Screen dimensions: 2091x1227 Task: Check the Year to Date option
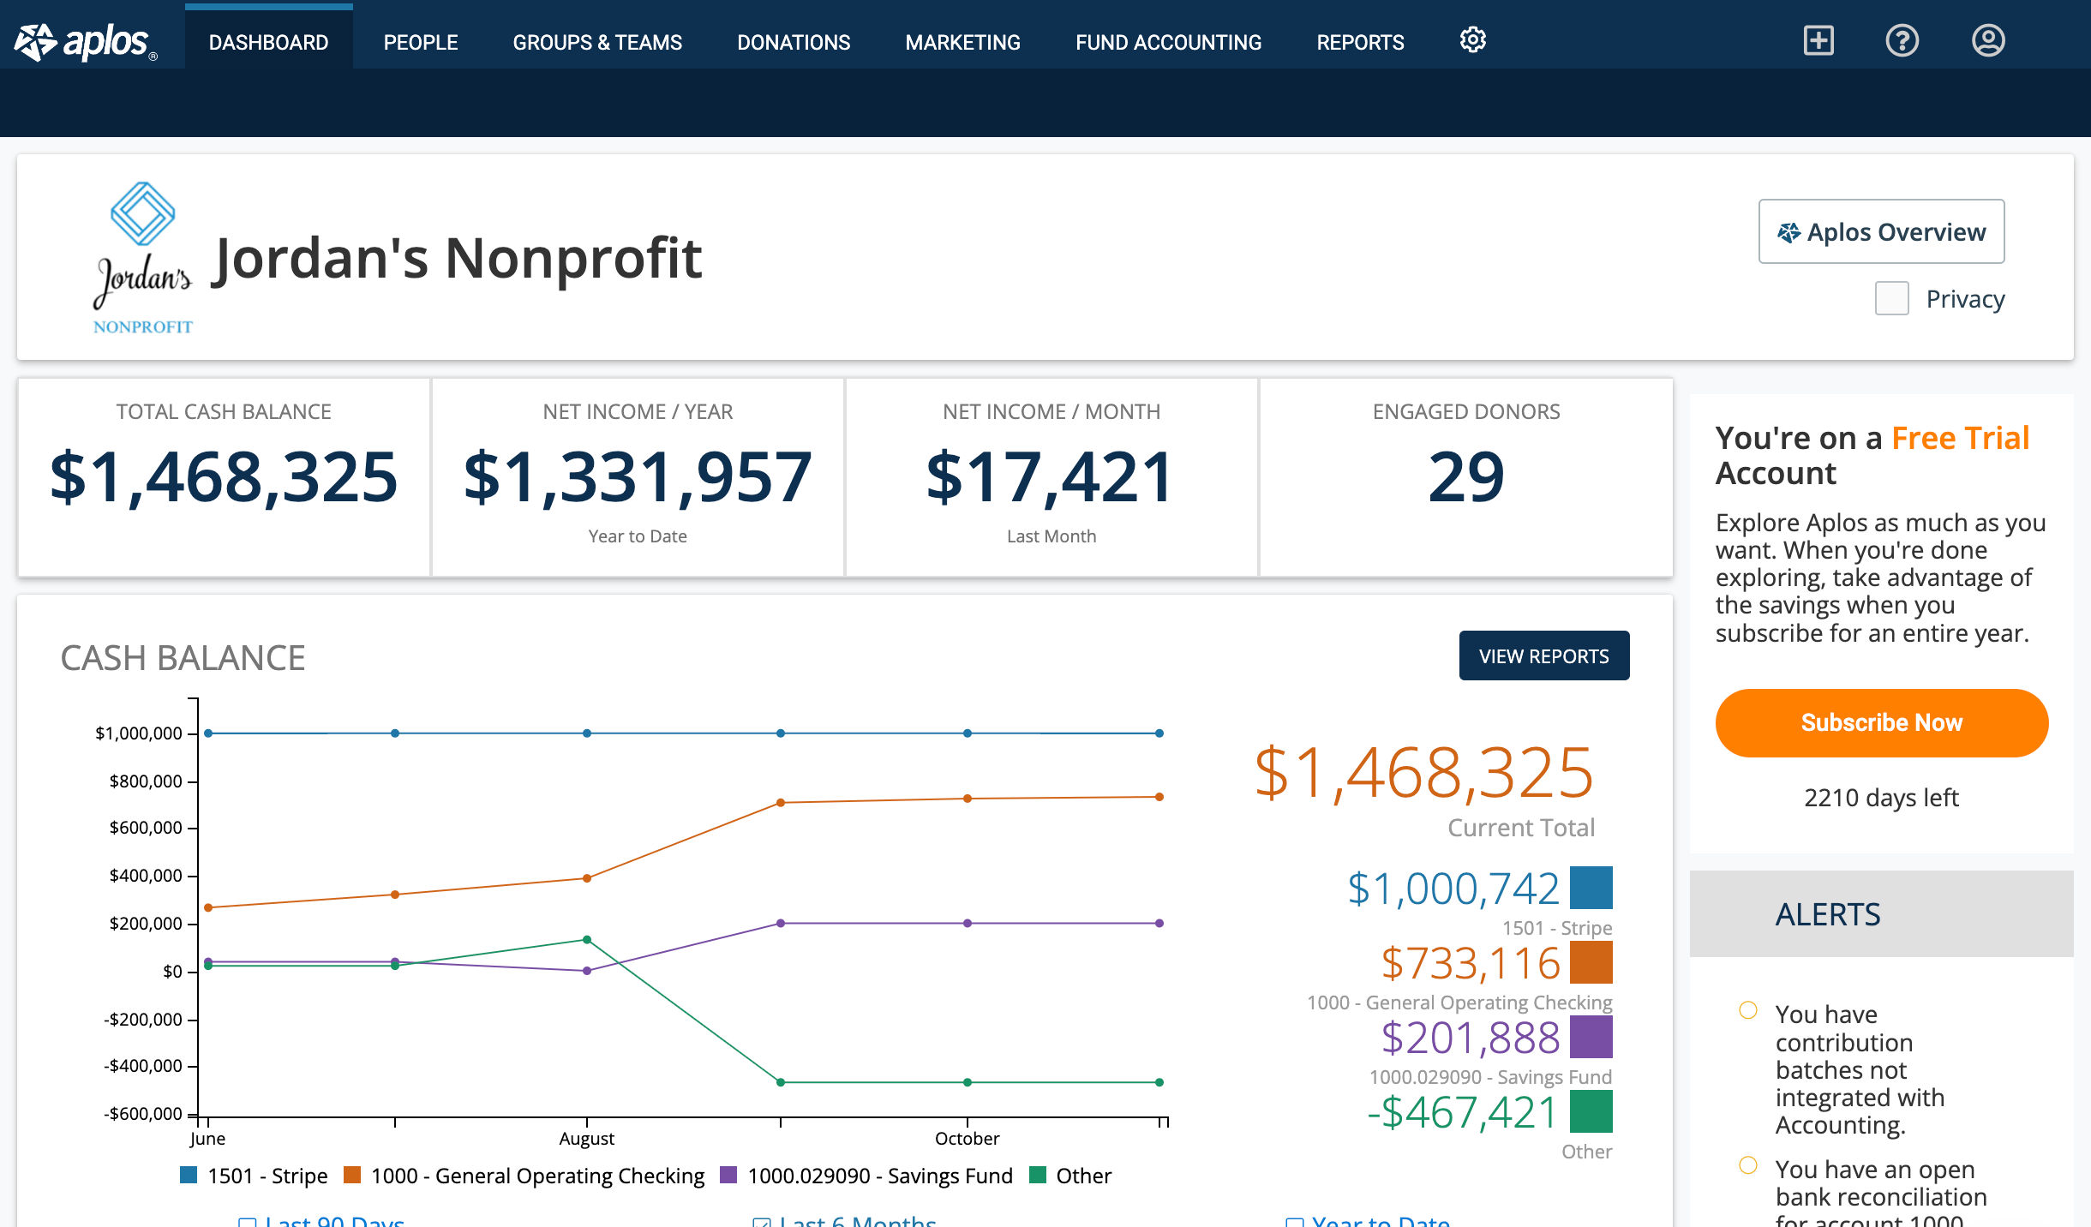pyautogui.click(x=1295, y=1223)
